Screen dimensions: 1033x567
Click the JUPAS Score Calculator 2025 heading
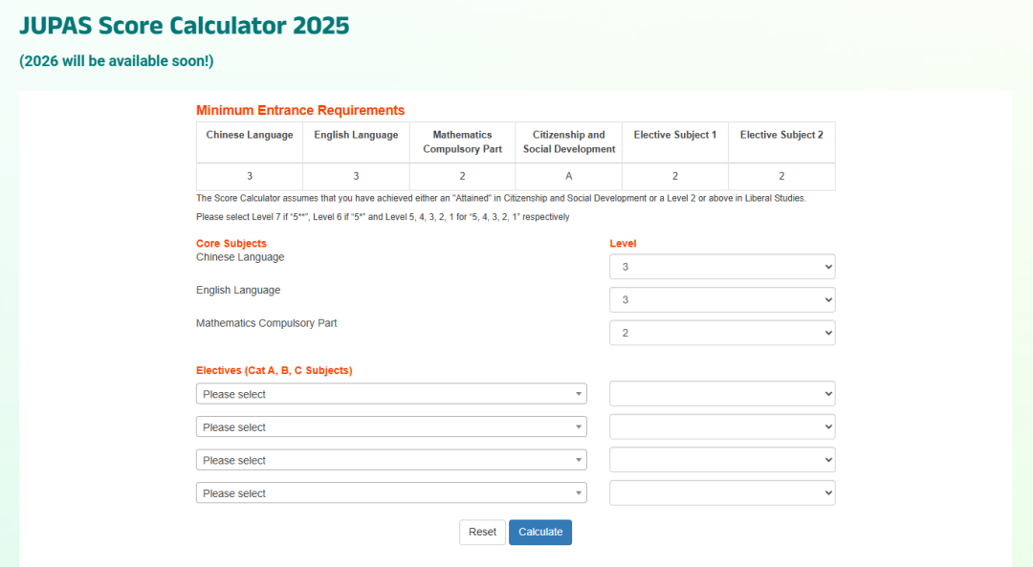point(185,26)
